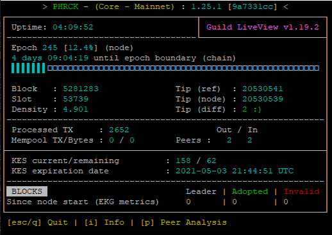Click the red Invalid column header
Viewport: 332px width, 235px height.
(301, 191)
